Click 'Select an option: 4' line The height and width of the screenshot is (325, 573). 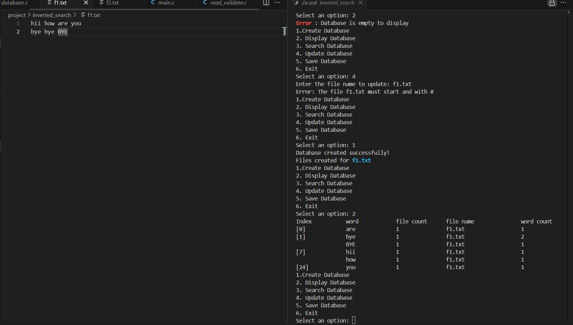[326, 76]
